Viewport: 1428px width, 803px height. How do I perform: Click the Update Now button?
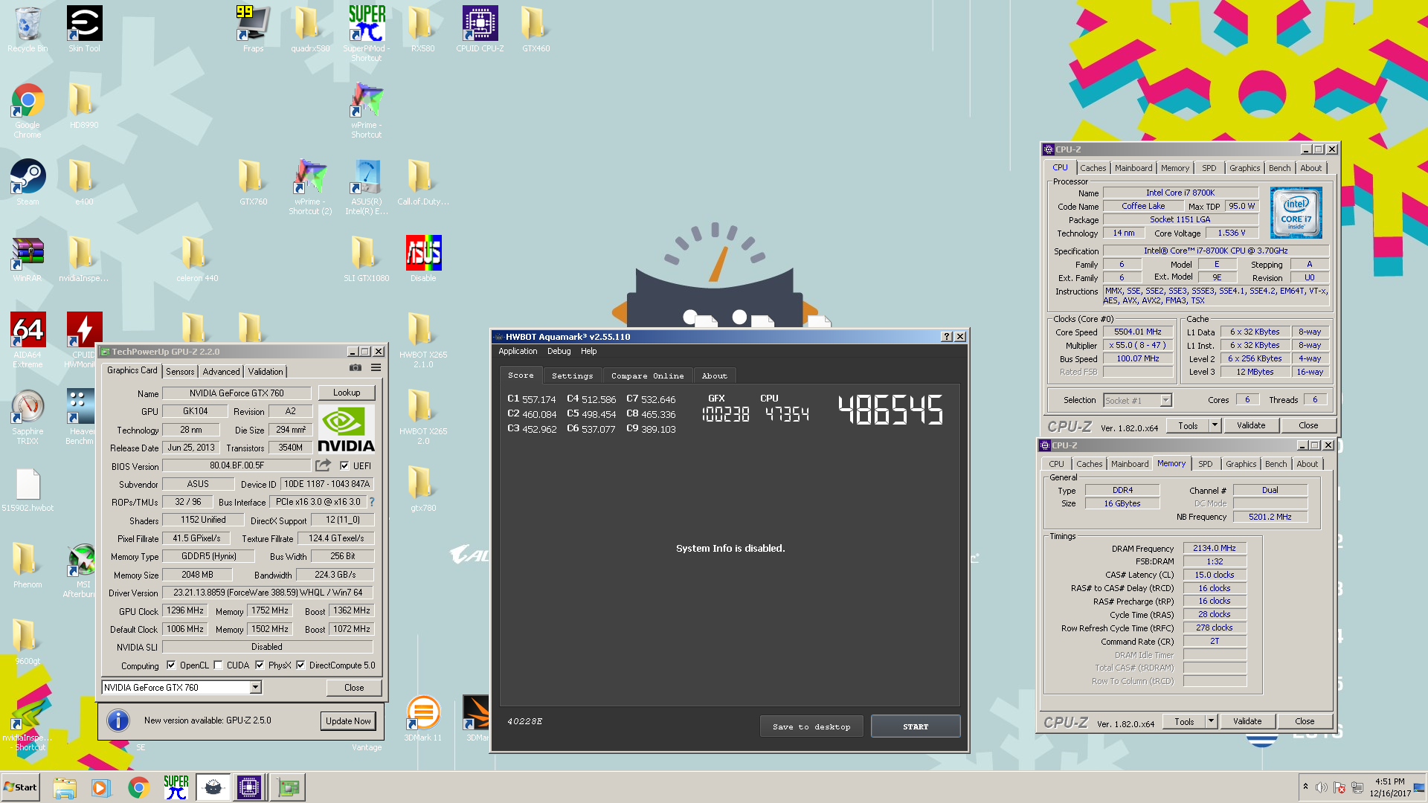348,721
